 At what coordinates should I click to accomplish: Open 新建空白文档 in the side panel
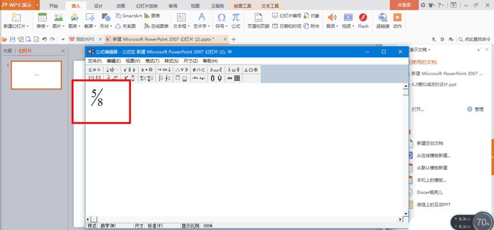[430, 143]
